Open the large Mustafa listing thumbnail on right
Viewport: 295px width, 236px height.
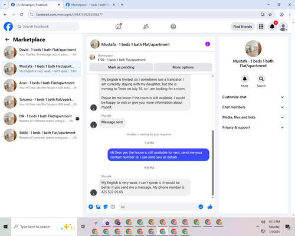pyautogui.click(x=253, y=48)
